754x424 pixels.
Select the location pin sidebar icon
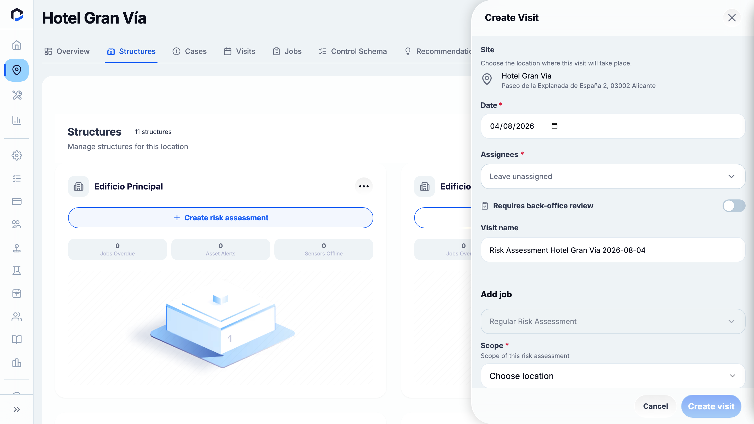(x=17, y=70)
